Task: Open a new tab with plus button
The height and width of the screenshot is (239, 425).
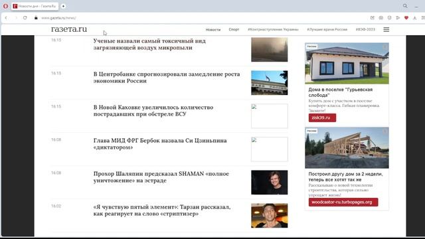Action: [63, 6]
